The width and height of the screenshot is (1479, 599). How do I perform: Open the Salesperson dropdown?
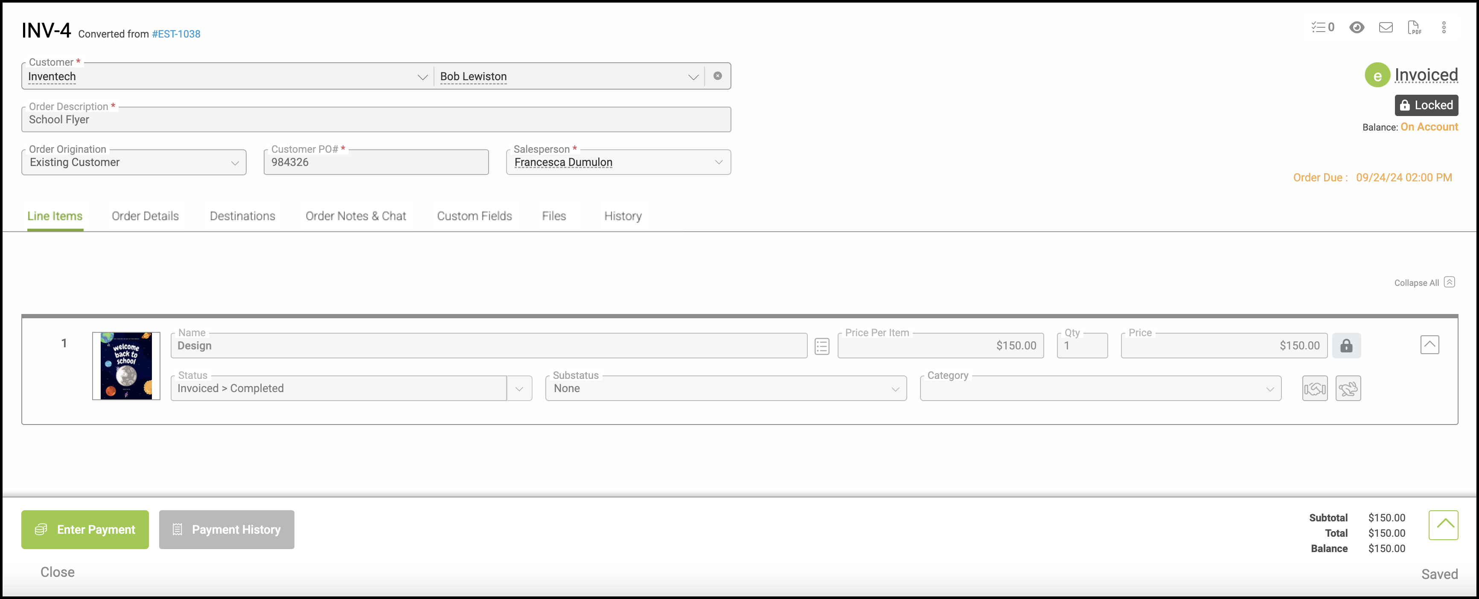[718, 163]
